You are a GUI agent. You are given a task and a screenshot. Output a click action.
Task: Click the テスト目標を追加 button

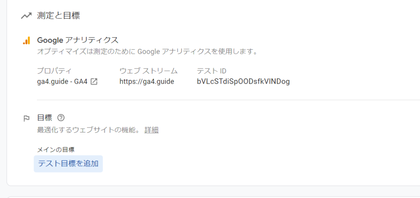point(68,164)
